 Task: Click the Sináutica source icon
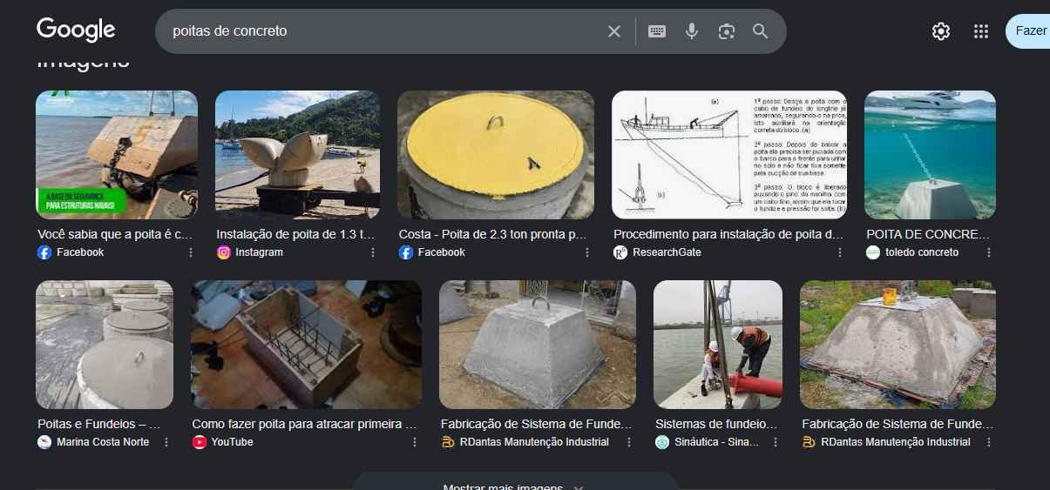point(662,442)
